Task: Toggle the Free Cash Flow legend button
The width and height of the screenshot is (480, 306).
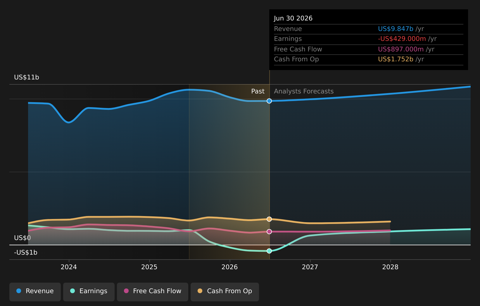Action: point(153,292)
